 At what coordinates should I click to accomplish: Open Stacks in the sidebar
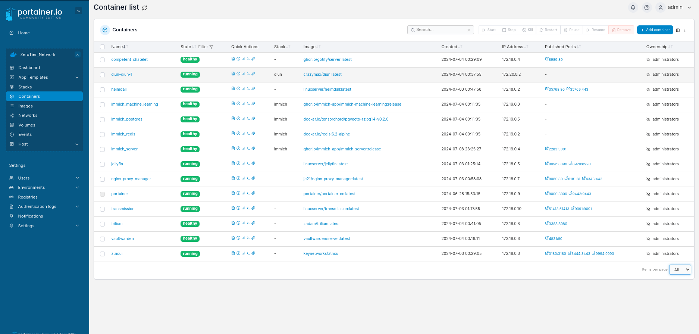(x=25, y=87)
